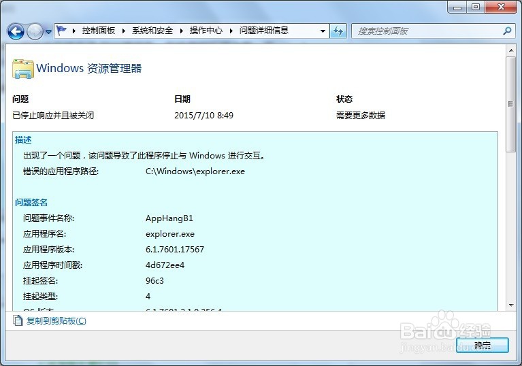Viewport: 522px width, 366px height.
Task: Click the status 需要更多数据
Action: click(361, 116)
